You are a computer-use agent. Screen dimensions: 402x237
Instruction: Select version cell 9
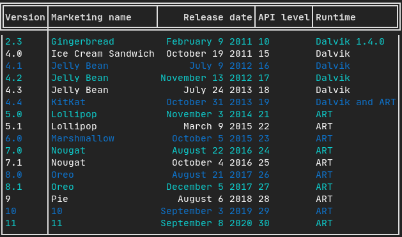[x=8, y=199]
